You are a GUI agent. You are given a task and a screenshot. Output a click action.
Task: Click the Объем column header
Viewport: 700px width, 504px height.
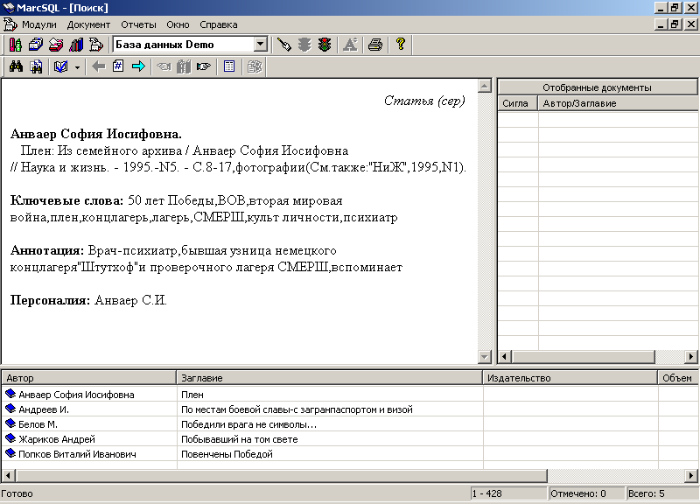point(678,378)
